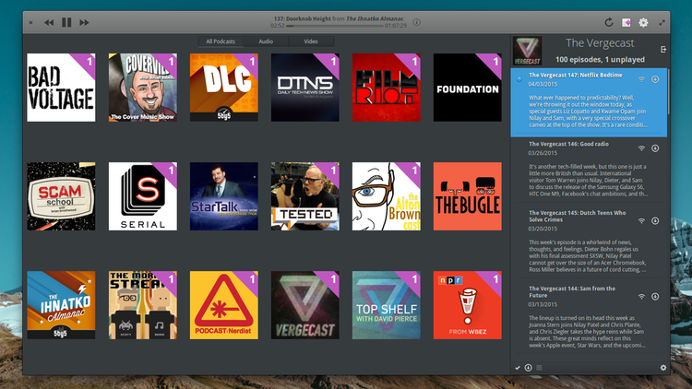
Task: Mark all episodes as played checkmark
Action: 517,368
